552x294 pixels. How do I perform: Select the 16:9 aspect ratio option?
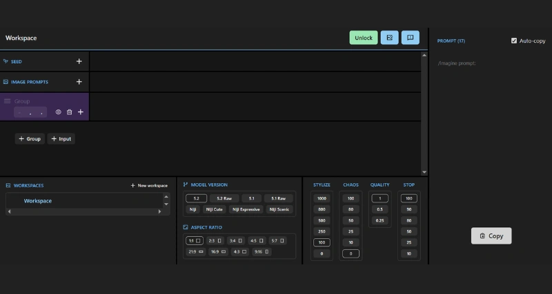point(217,252)
